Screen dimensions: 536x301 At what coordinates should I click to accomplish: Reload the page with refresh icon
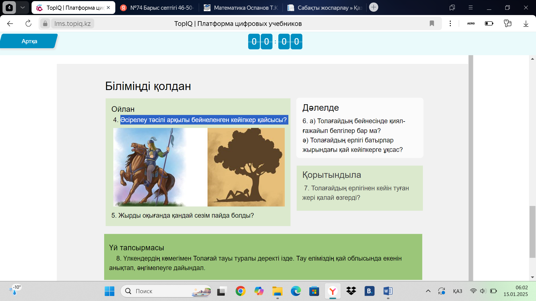[28, 23]
